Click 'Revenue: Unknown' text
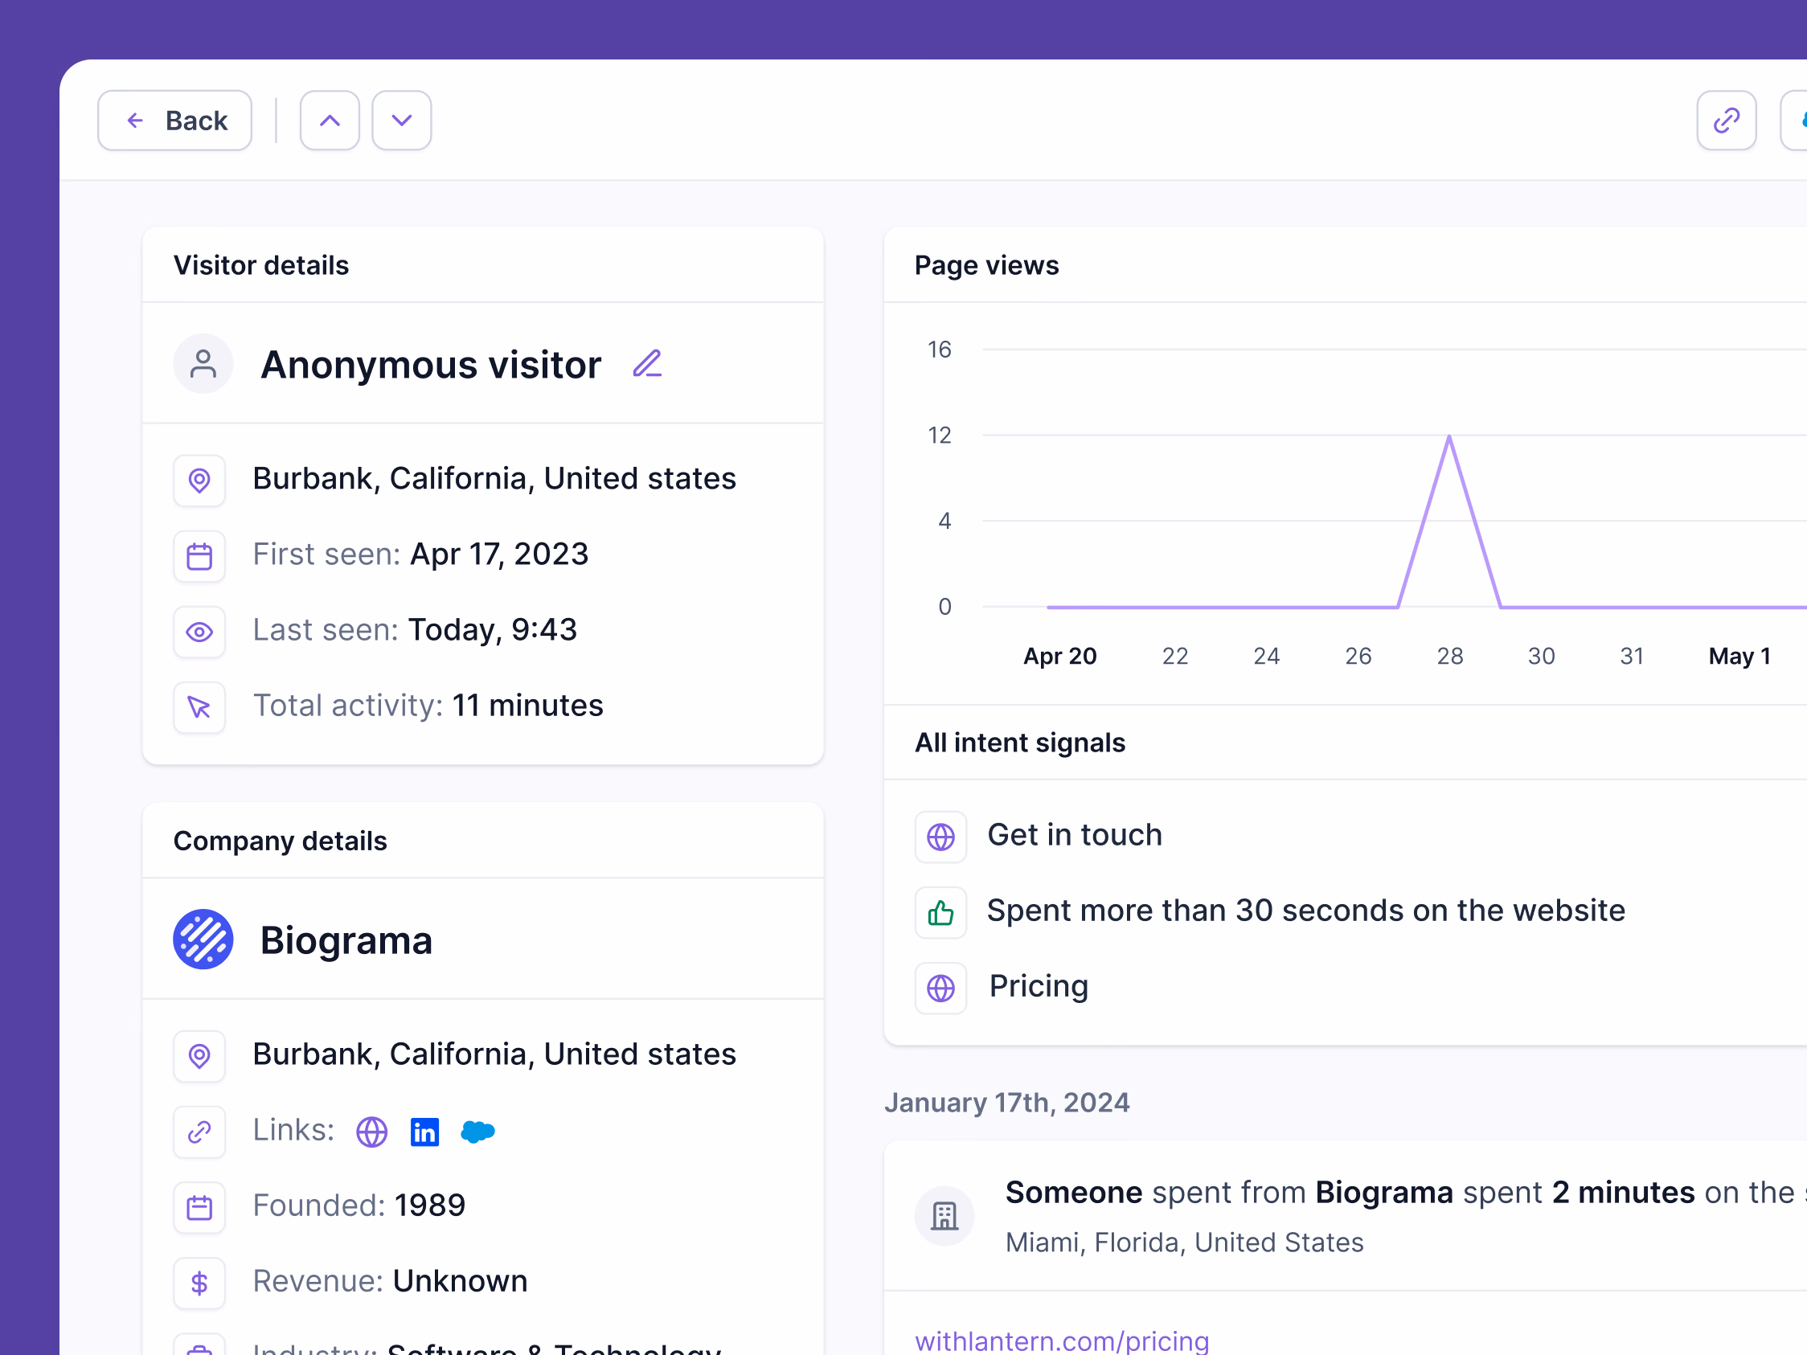The image size is (1807, 1355). click(x=390, y=1282)
